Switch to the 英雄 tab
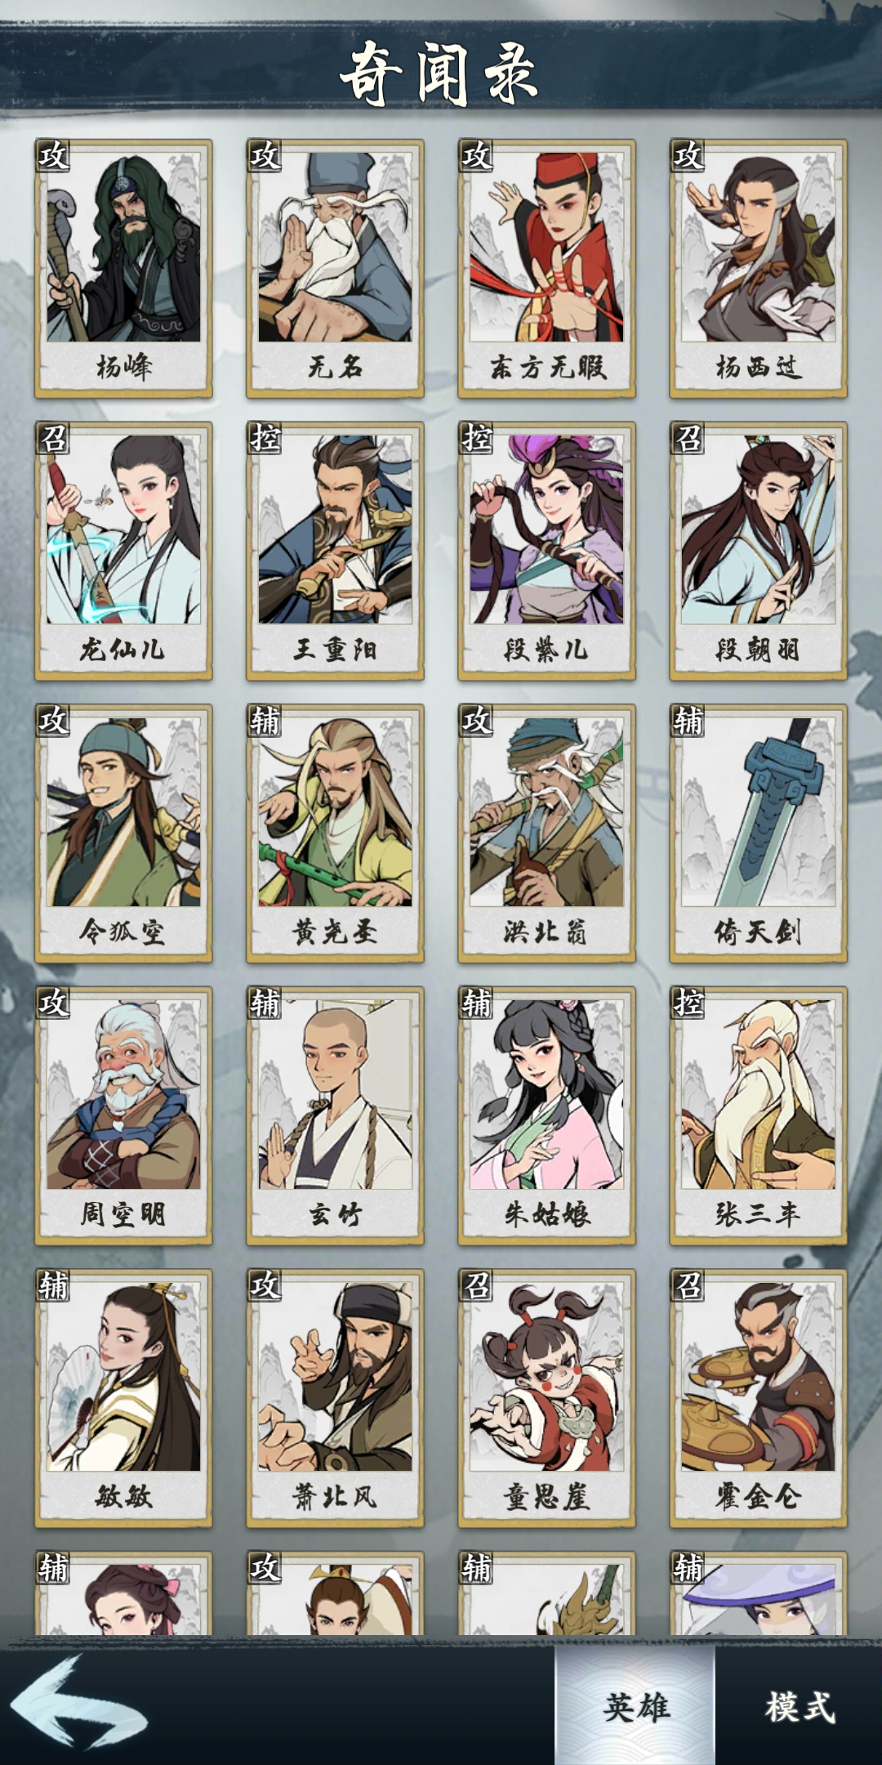Image resolution: width=882 pixels, height=1765 pixels. (635, 1705)
